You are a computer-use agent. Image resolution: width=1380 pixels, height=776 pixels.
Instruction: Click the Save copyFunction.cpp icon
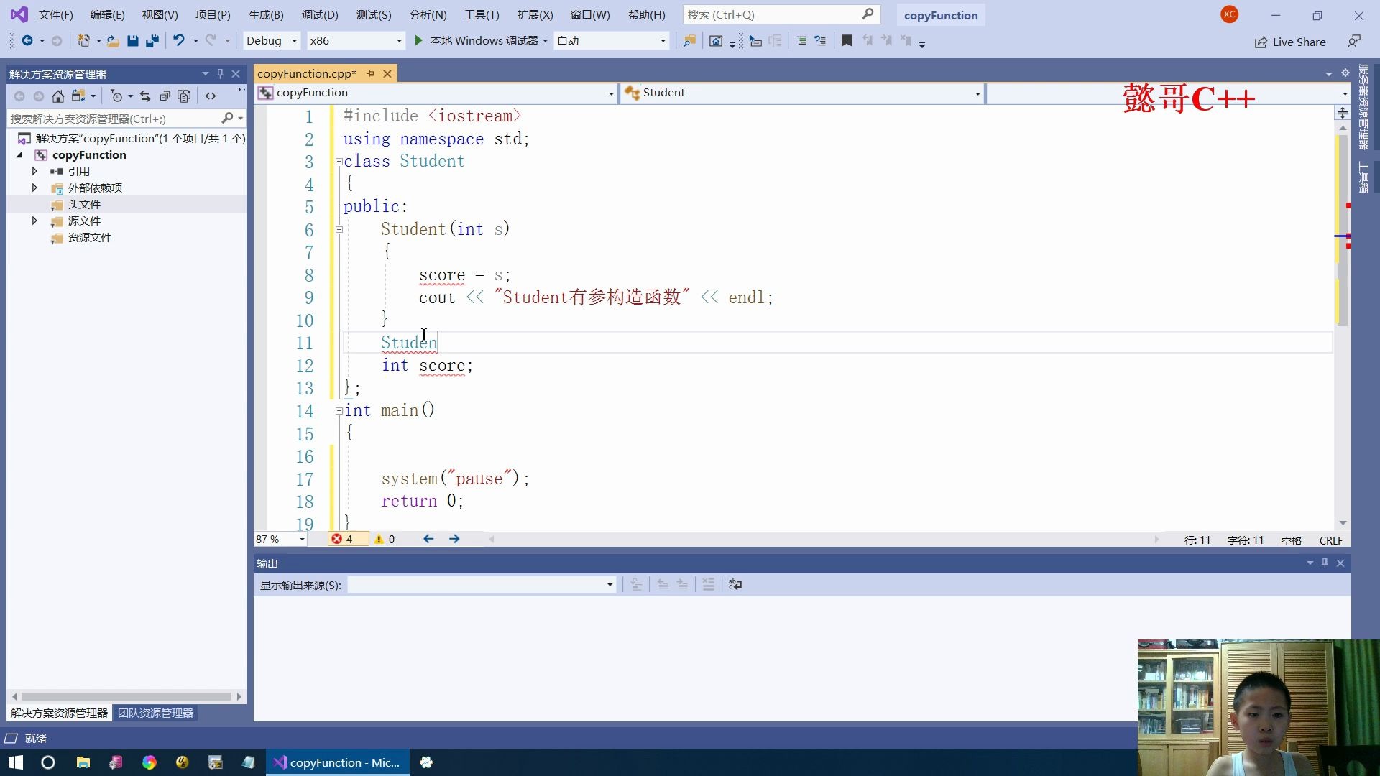[x=132, y=41]
